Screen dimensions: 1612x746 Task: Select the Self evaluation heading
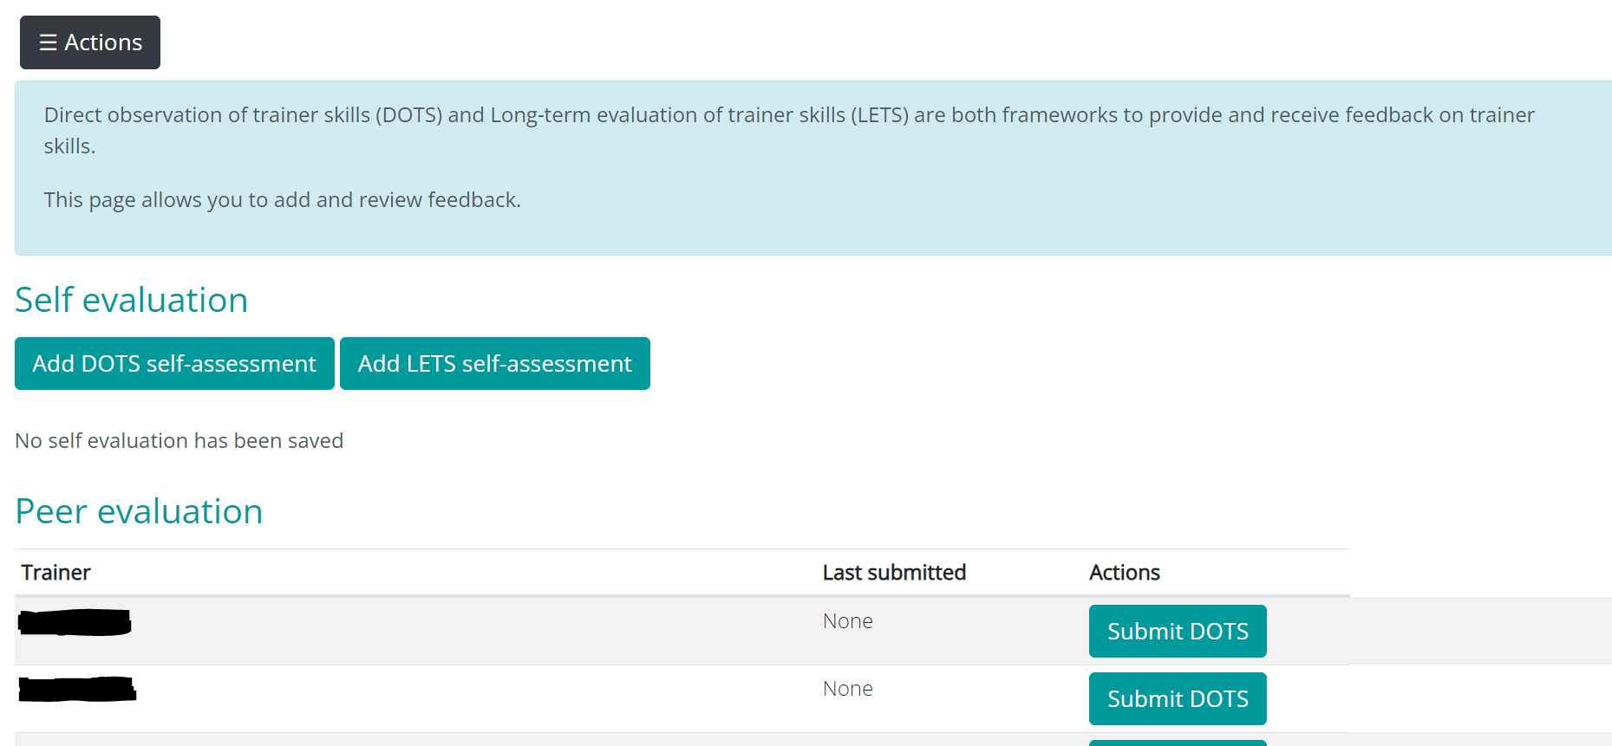pos(131,299)
